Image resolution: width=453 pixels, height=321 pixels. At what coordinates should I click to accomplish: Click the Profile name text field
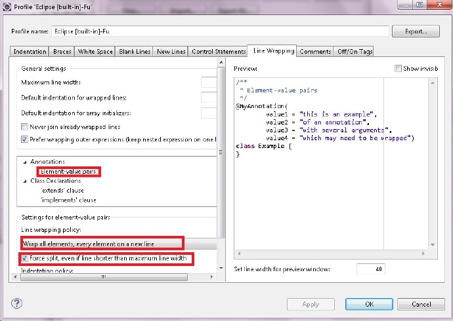(220, 31)
